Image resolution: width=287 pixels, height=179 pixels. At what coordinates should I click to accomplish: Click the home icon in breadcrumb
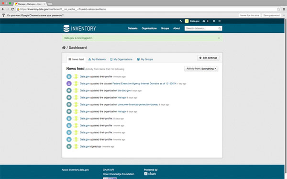click(x=64, y=48)
